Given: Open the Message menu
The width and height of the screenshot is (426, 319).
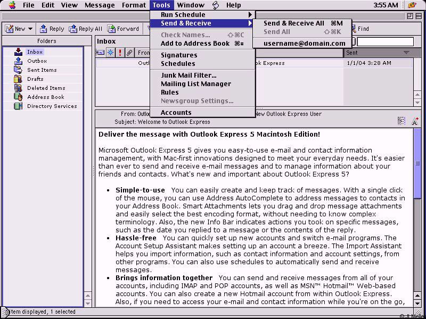Looking at the screenshot, I should 100,5.
